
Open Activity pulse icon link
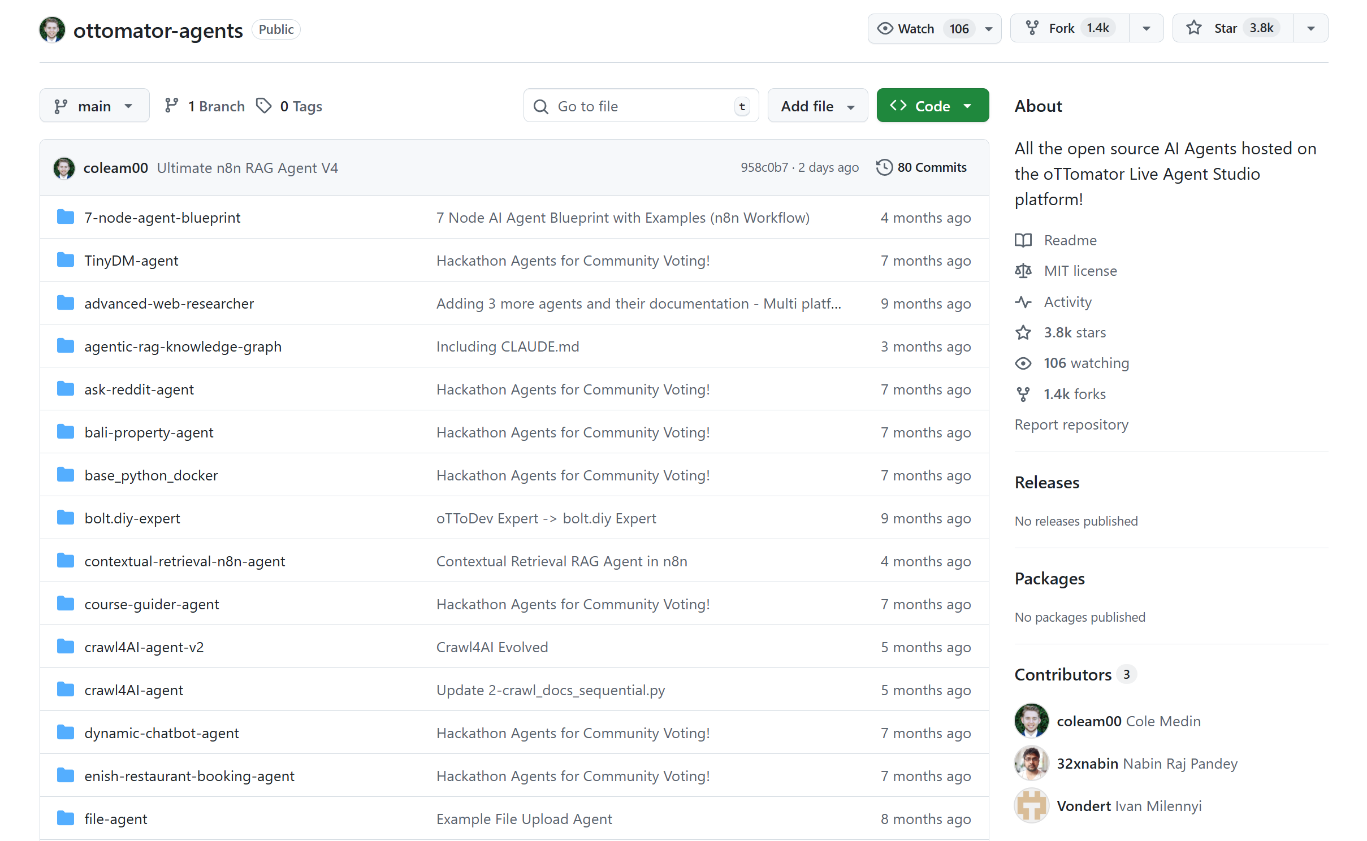coord(1023,302)
